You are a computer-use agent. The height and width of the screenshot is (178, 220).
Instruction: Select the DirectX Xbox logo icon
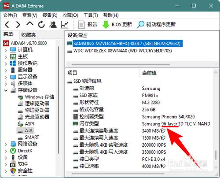[x=13, y=151]
